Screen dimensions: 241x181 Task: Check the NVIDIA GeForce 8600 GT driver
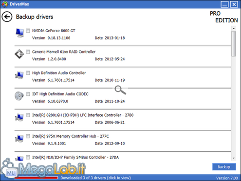click(x=28, y=31)
